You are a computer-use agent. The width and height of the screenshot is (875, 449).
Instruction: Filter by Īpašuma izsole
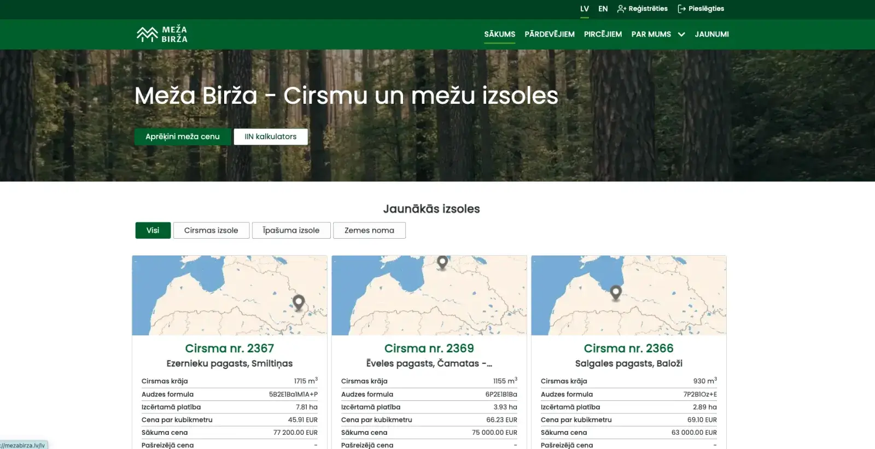(x=291, y=231)
